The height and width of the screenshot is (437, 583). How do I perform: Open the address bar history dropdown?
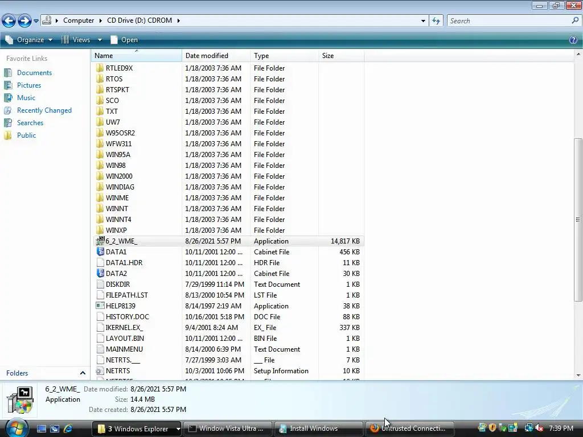423,21
